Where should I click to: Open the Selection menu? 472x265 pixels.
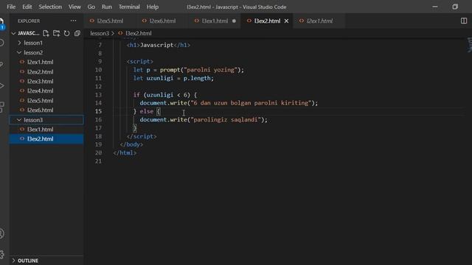tap(50, 7)
